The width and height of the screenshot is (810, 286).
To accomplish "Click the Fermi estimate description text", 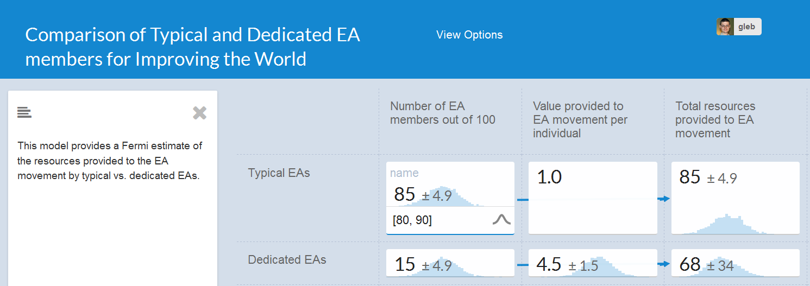I will (x=110, y=161).
